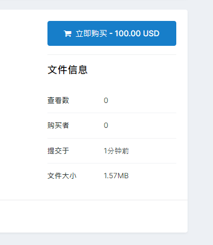
Task: Click the 购买者 label
Action: point(58,126)
